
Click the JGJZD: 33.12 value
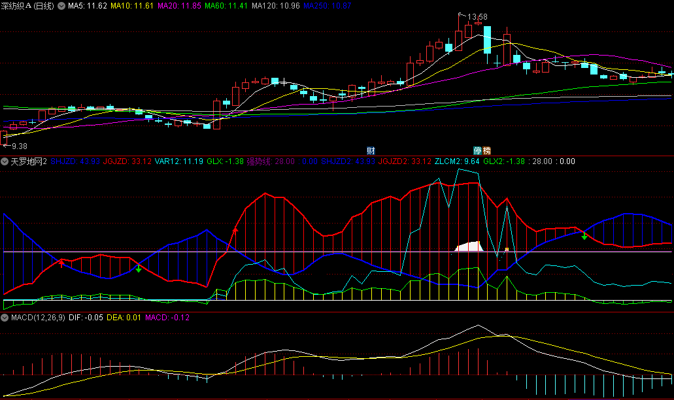click(127, 161)
